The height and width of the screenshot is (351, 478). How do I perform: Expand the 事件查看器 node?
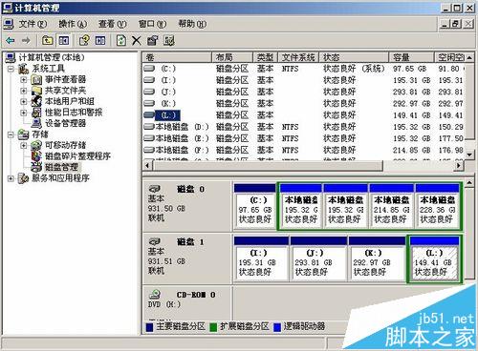24,79
